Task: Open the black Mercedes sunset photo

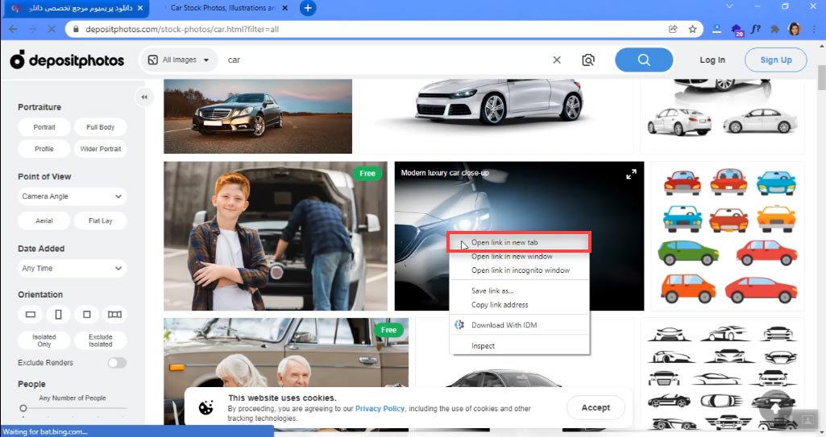Action: (258, 116)
